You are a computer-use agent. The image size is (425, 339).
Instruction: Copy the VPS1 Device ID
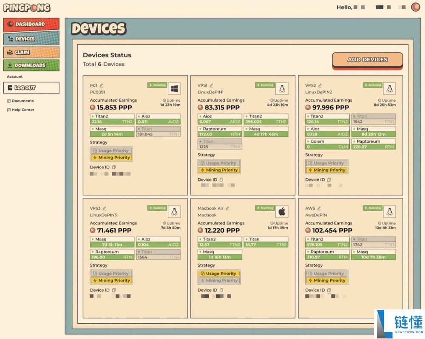[221, 179]
